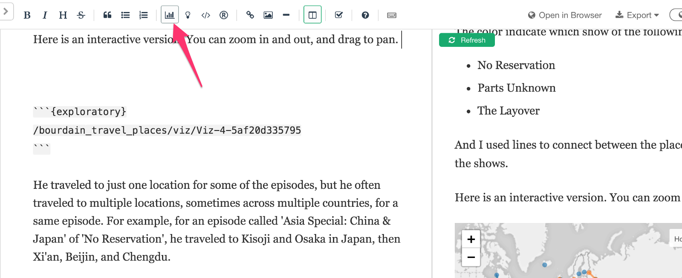Expand the collapsed left sidebar chevron
Screen dimensions: 682x278
6,12
